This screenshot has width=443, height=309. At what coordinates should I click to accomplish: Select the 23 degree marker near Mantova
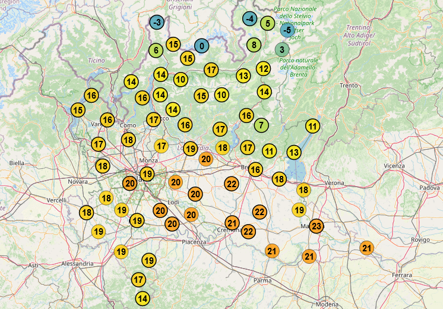tap(317, 226)
